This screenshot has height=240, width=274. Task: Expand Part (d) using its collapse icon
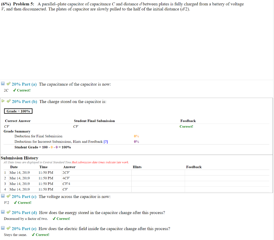pos(3,212)
